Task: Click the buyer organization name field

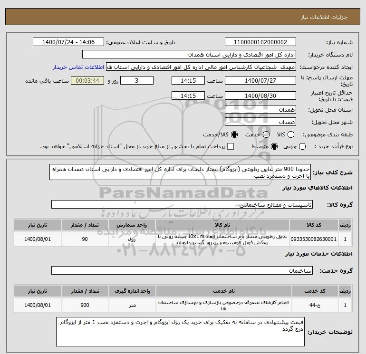Action: [x=189, y=55]
